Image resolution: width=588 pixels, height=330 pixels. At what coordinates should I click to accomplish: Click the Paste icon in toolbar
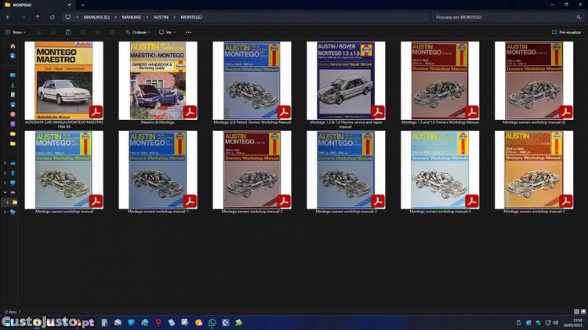coord(69,32)
